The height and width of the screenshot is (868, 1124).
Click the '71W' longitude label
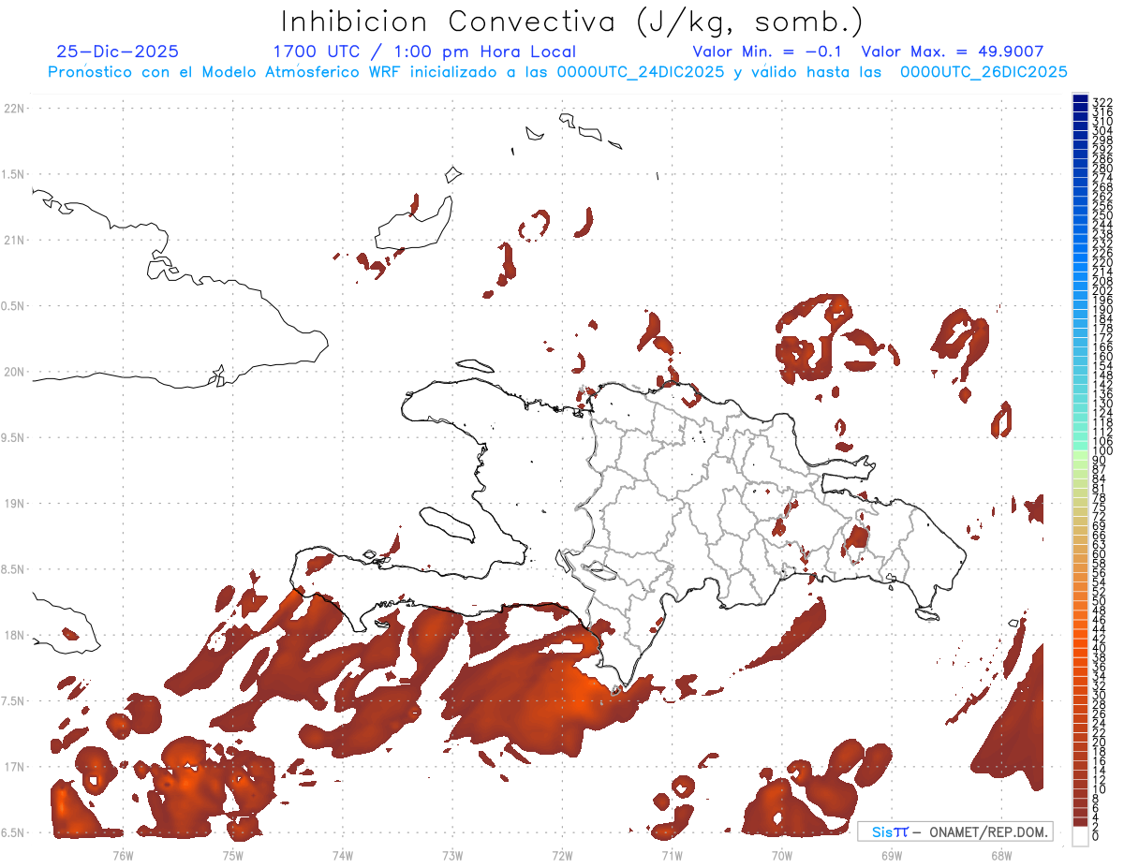(672, 855)
